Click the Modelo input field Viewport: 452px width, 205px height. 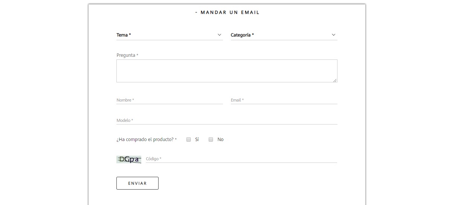pyautogui.click(x=227, y=120)
